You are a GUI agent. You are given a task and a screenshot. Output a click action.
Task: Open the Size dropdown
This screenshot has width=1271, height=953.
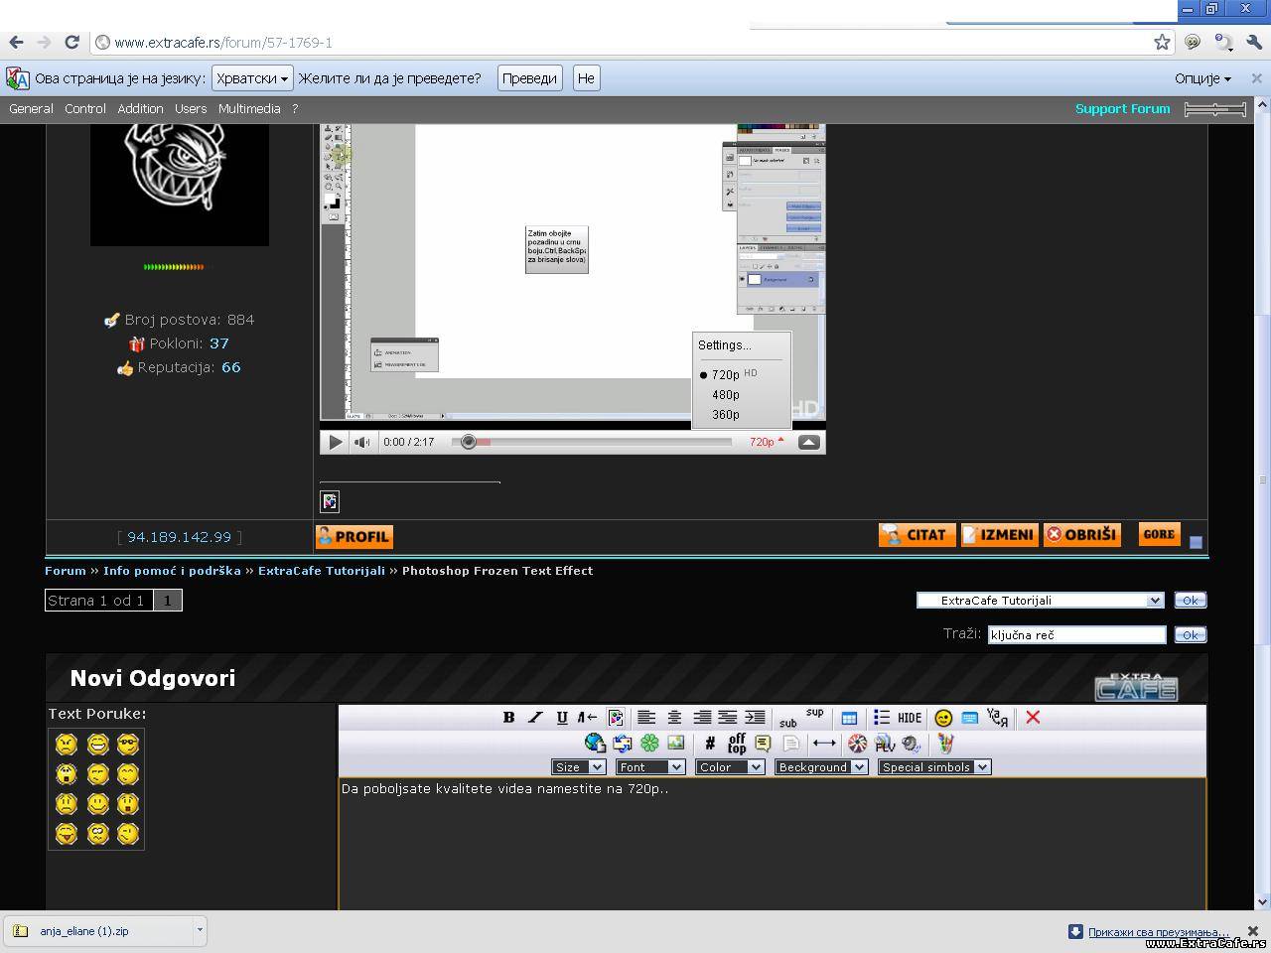click(578, 767)
